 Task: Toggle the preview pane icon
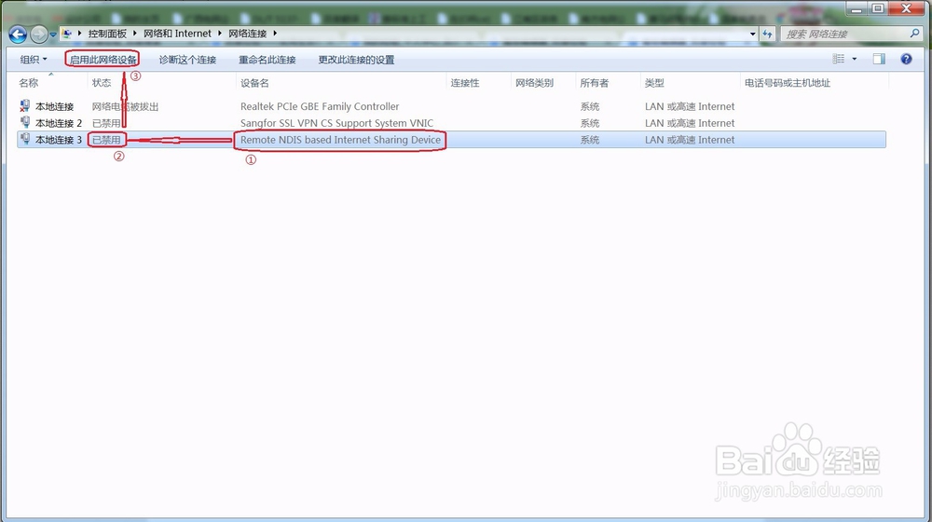(879, 59)
